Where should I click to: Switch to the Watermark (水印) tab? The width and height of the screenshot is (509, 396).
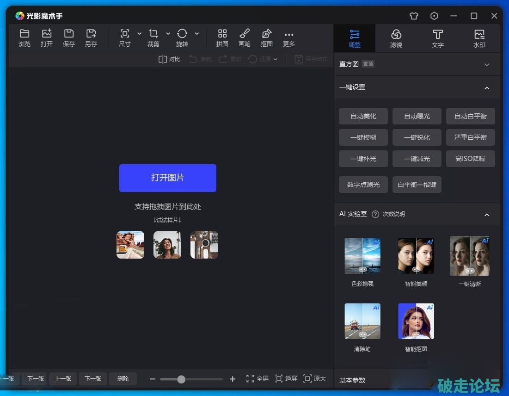[479, 38]
